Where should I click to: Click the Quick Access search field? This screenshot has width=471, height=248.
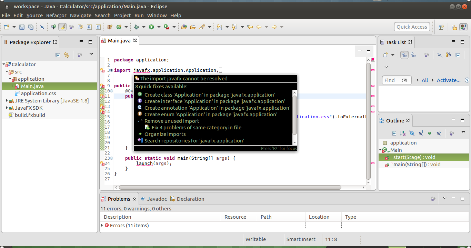[x=412, y=27]
